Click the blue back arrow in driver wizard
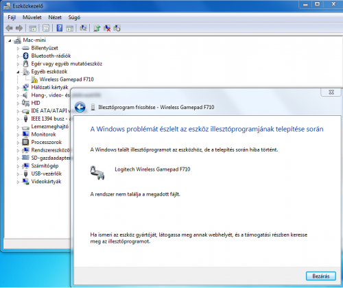Screen dimensions: 343x288 point(80,107)
